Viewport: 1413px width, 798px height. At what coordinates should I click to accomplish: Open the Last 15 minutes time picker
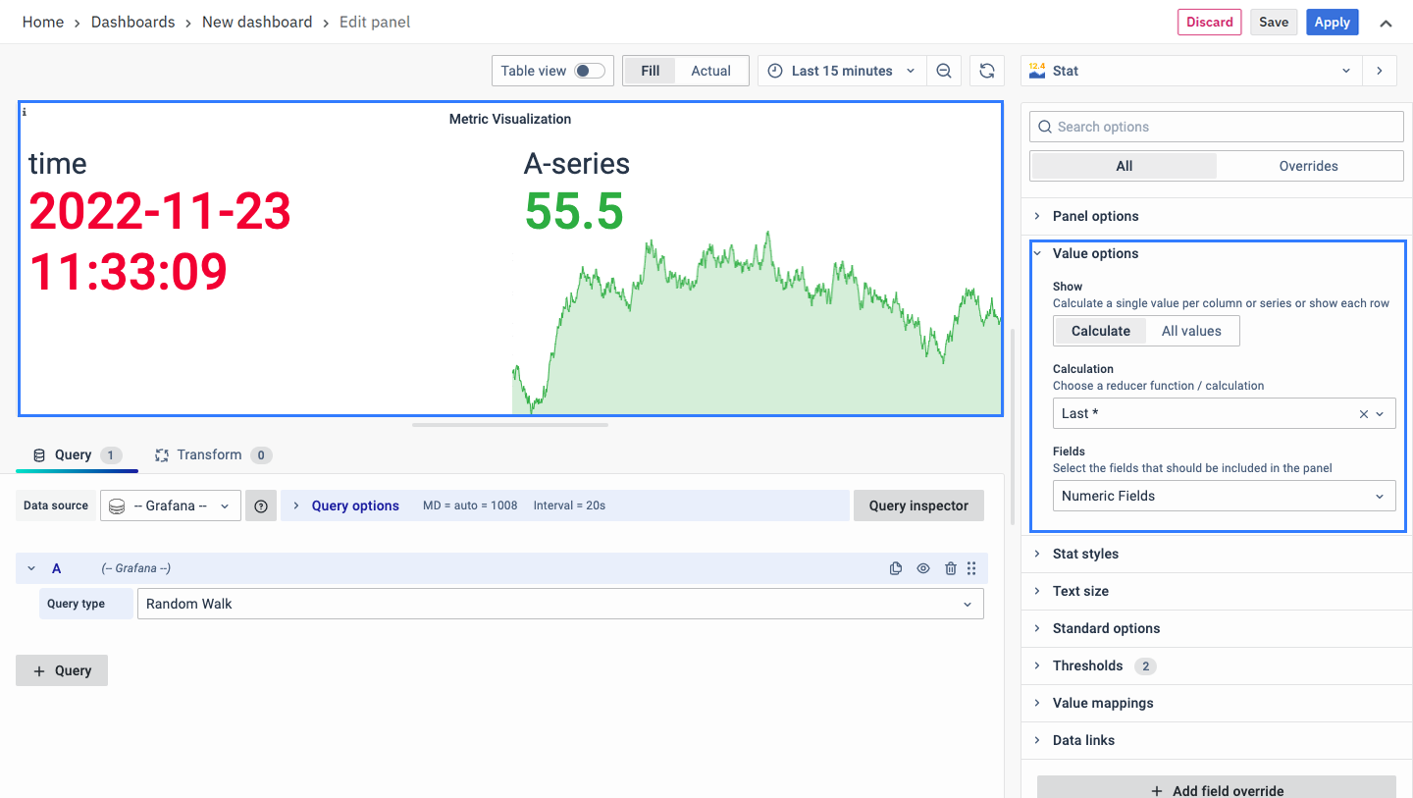842,71
